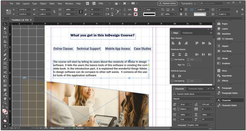246x131 pixels.
Task: Click Rotate 90° Clockwise icon in control bar
Action: 107,10
